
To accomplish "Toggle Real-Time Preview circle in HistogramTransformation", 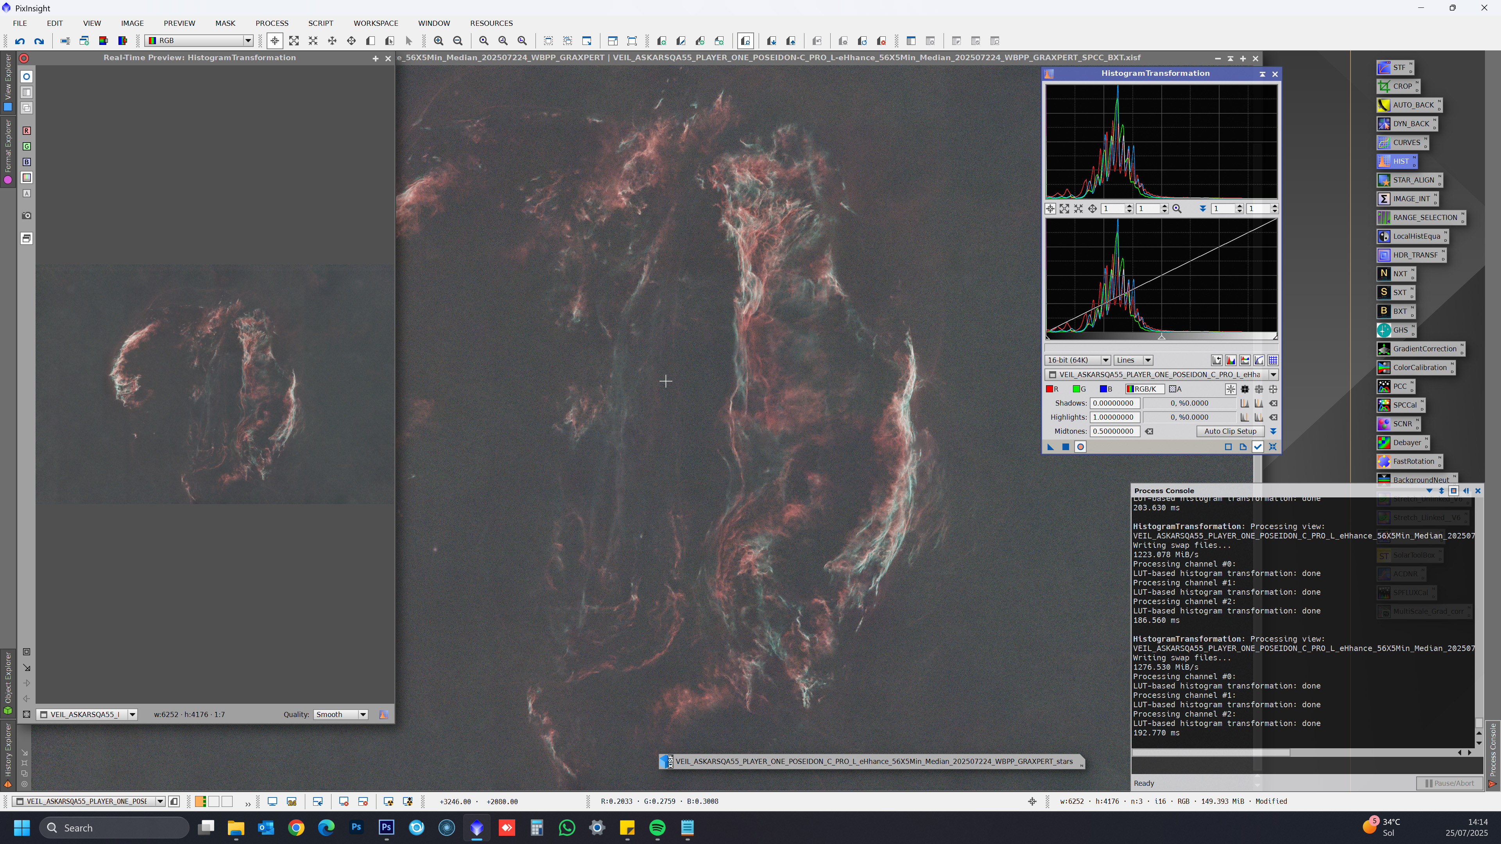I will [1080, 447].
